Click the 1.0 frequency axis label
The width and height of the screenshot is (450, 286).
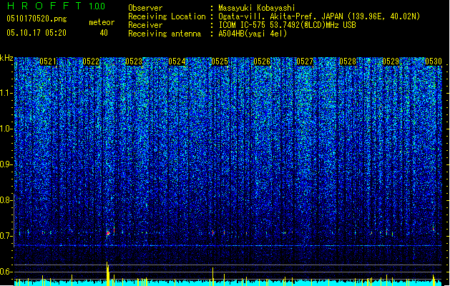[x=6, y=129]
